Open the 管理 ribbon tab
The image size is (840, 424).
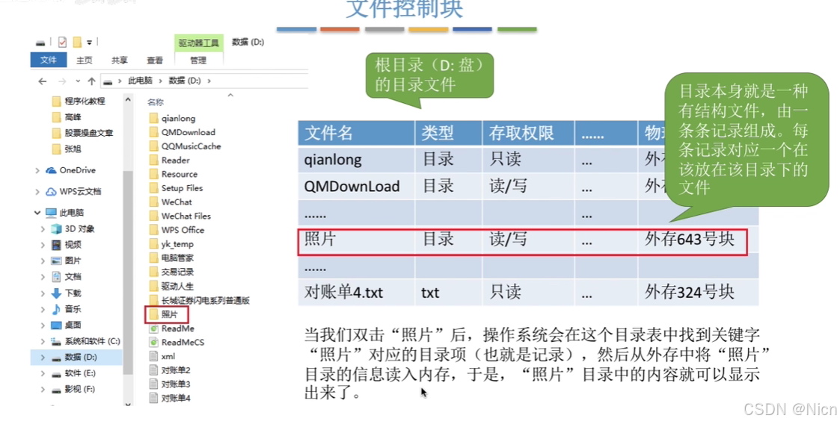[198, 60]
